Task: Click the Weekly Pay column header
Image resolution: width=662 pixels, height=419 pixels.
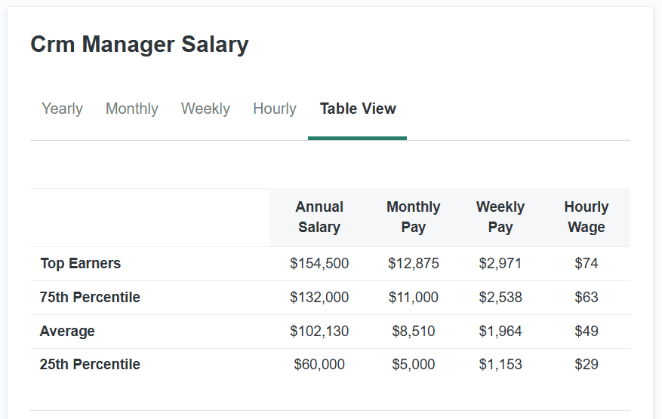Action: click(500, 217)
